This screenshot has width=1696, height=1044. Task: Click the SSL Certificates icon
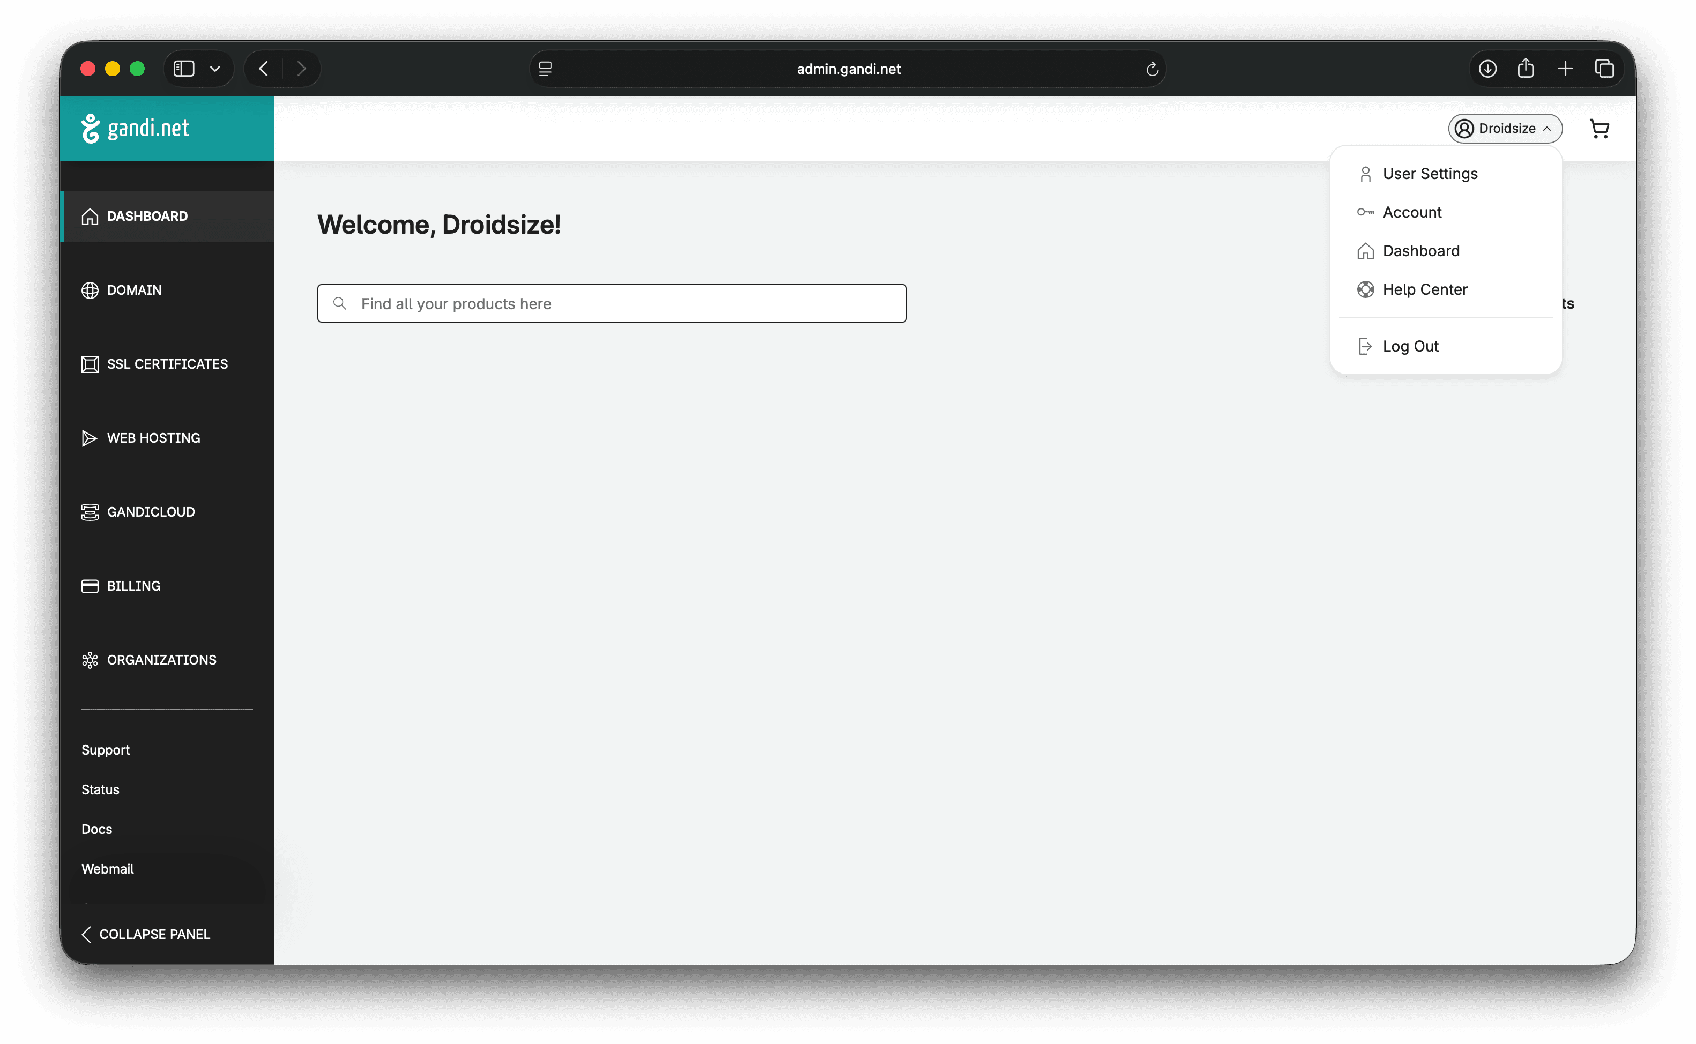pos(91,364)
